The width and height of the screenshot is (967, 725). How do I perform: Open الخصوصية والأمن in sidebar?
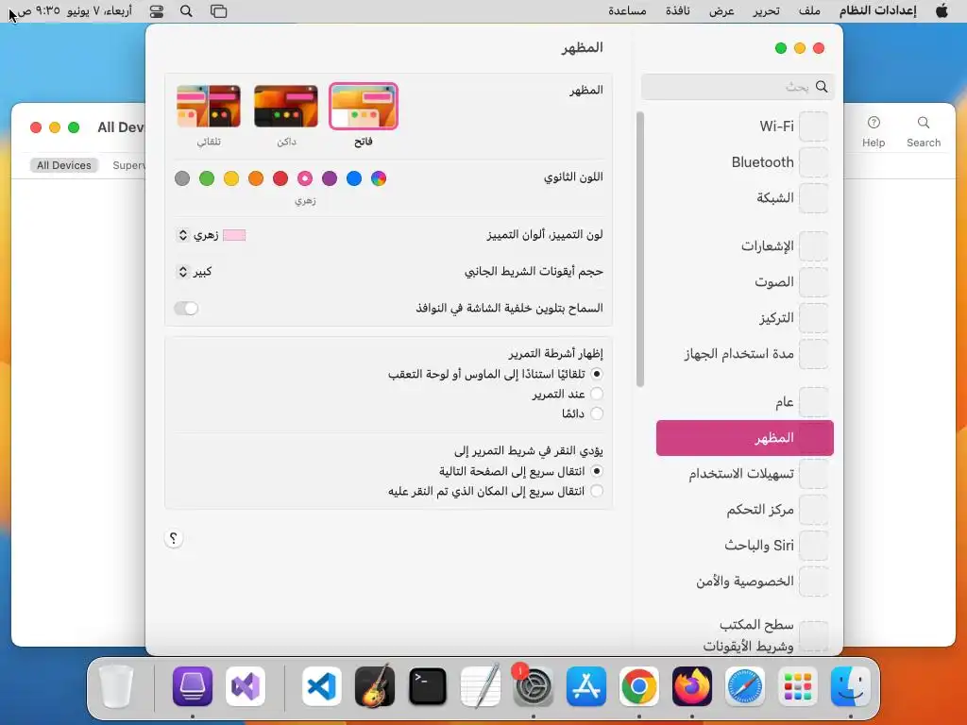click(745, 582)
